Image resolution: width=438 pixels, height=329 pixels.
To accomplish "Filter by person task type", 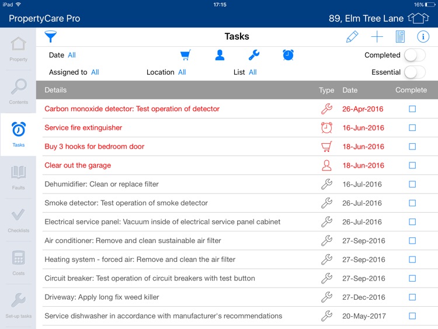I will pyautogui.click(x=220, y=55).
